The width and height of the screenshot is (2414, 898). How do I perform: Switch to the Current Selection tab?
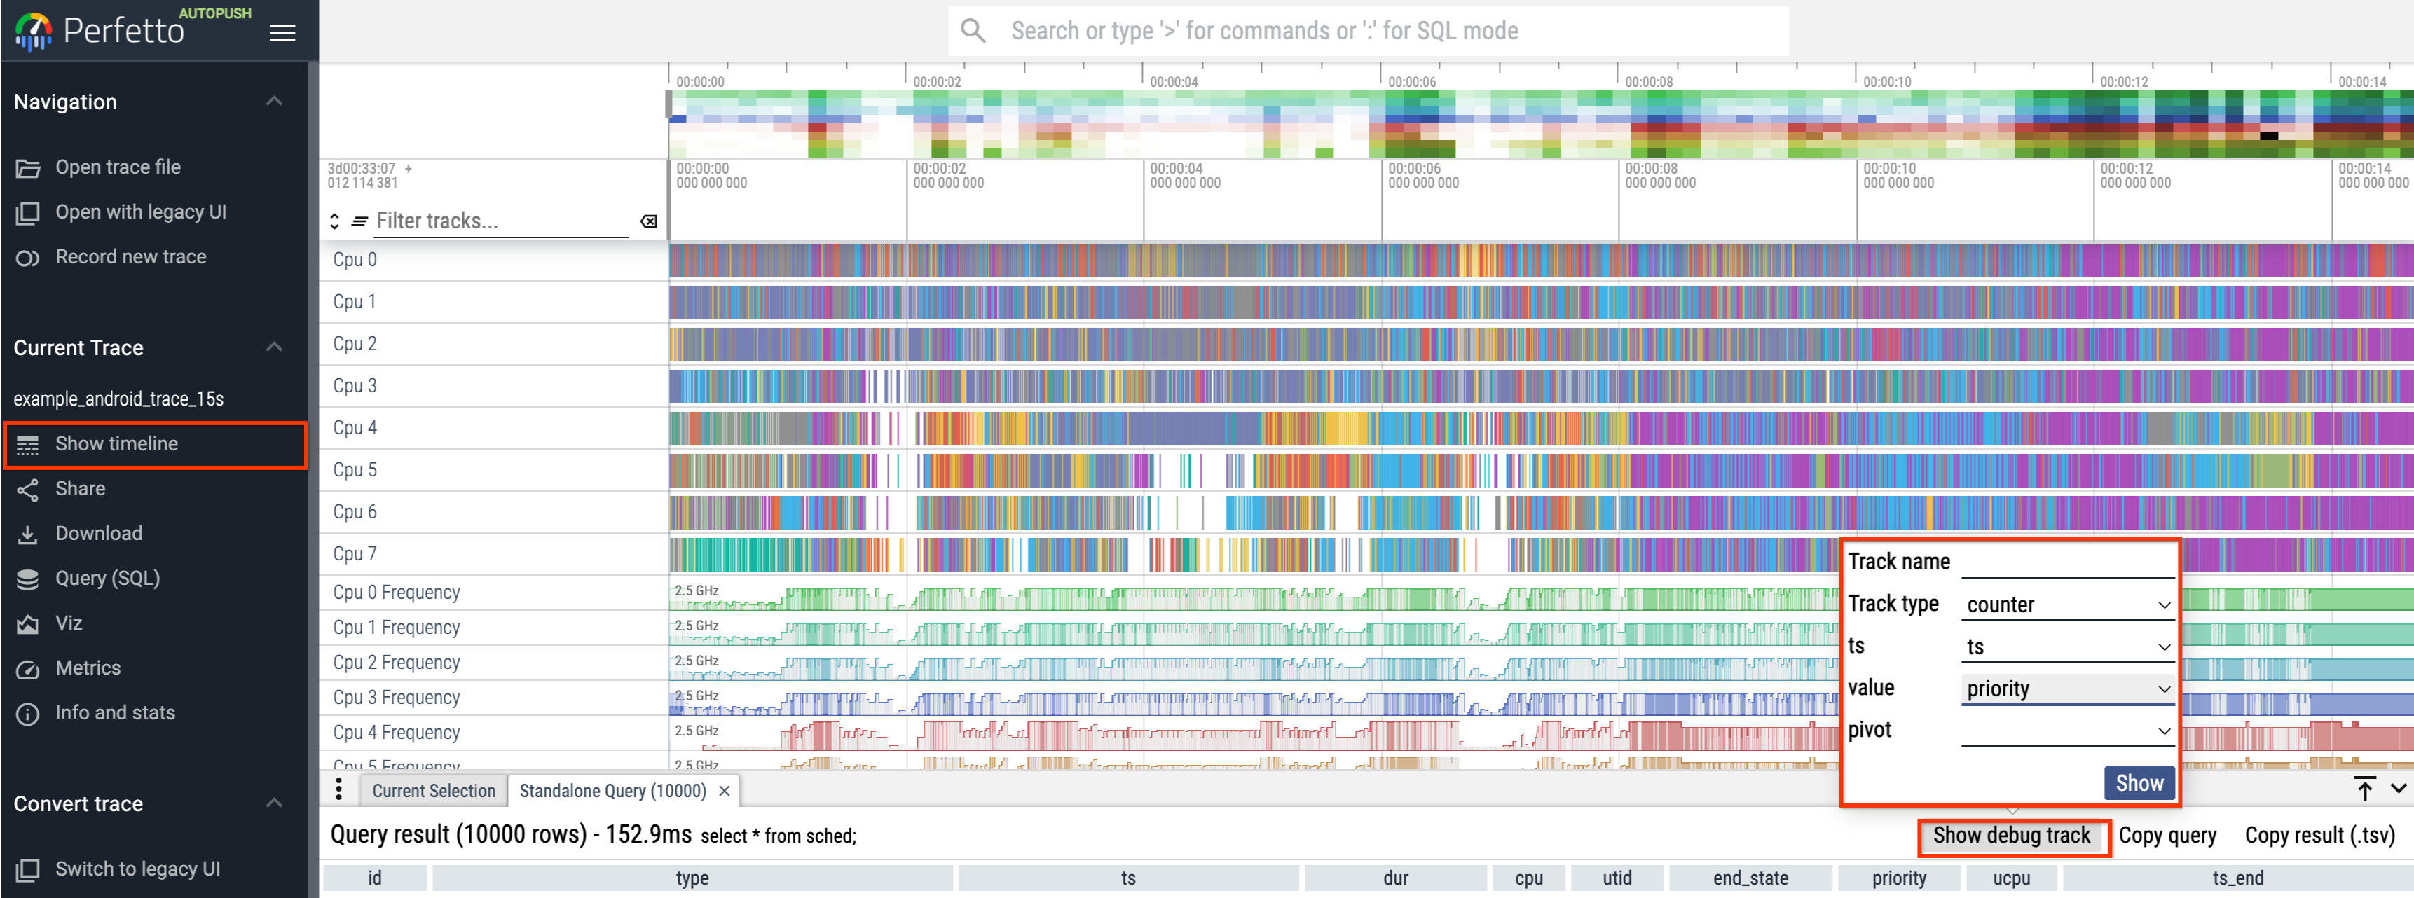[433, 790]
